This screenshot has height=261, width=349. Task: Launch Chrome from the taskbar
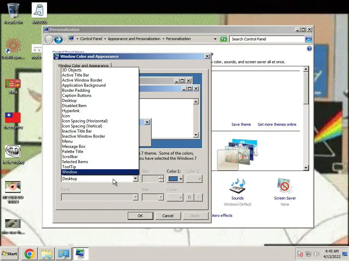pos(29,254)
